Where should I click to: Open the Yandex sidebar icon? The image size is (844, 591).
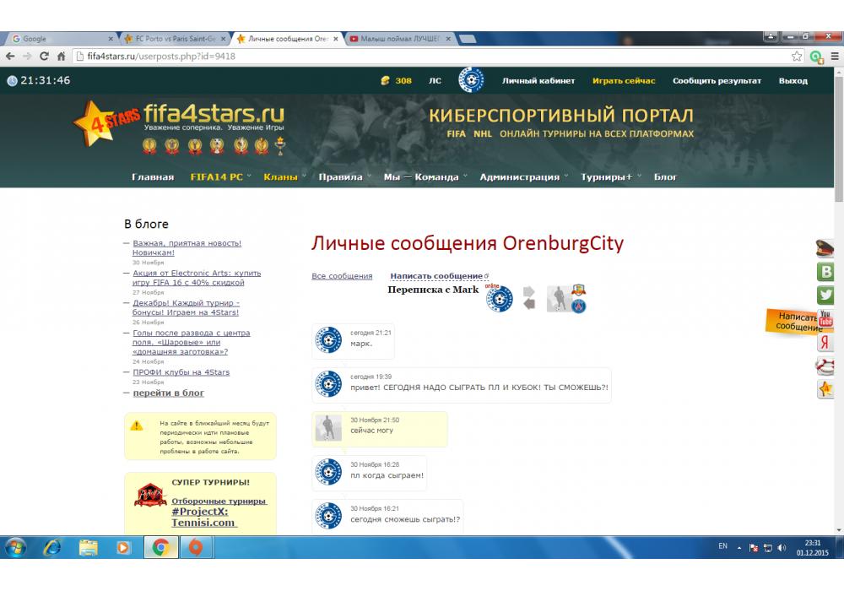825,342
